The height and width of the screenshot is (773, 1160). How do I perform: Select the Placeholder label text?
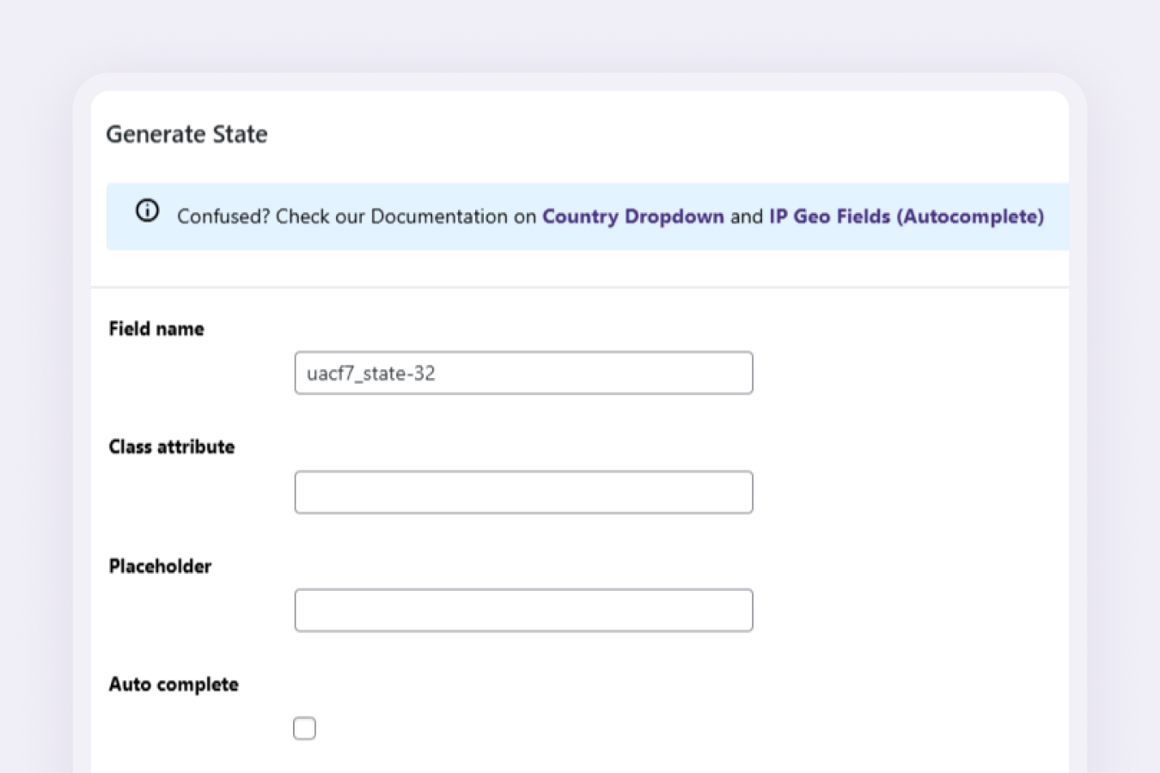tap(160, 565)
